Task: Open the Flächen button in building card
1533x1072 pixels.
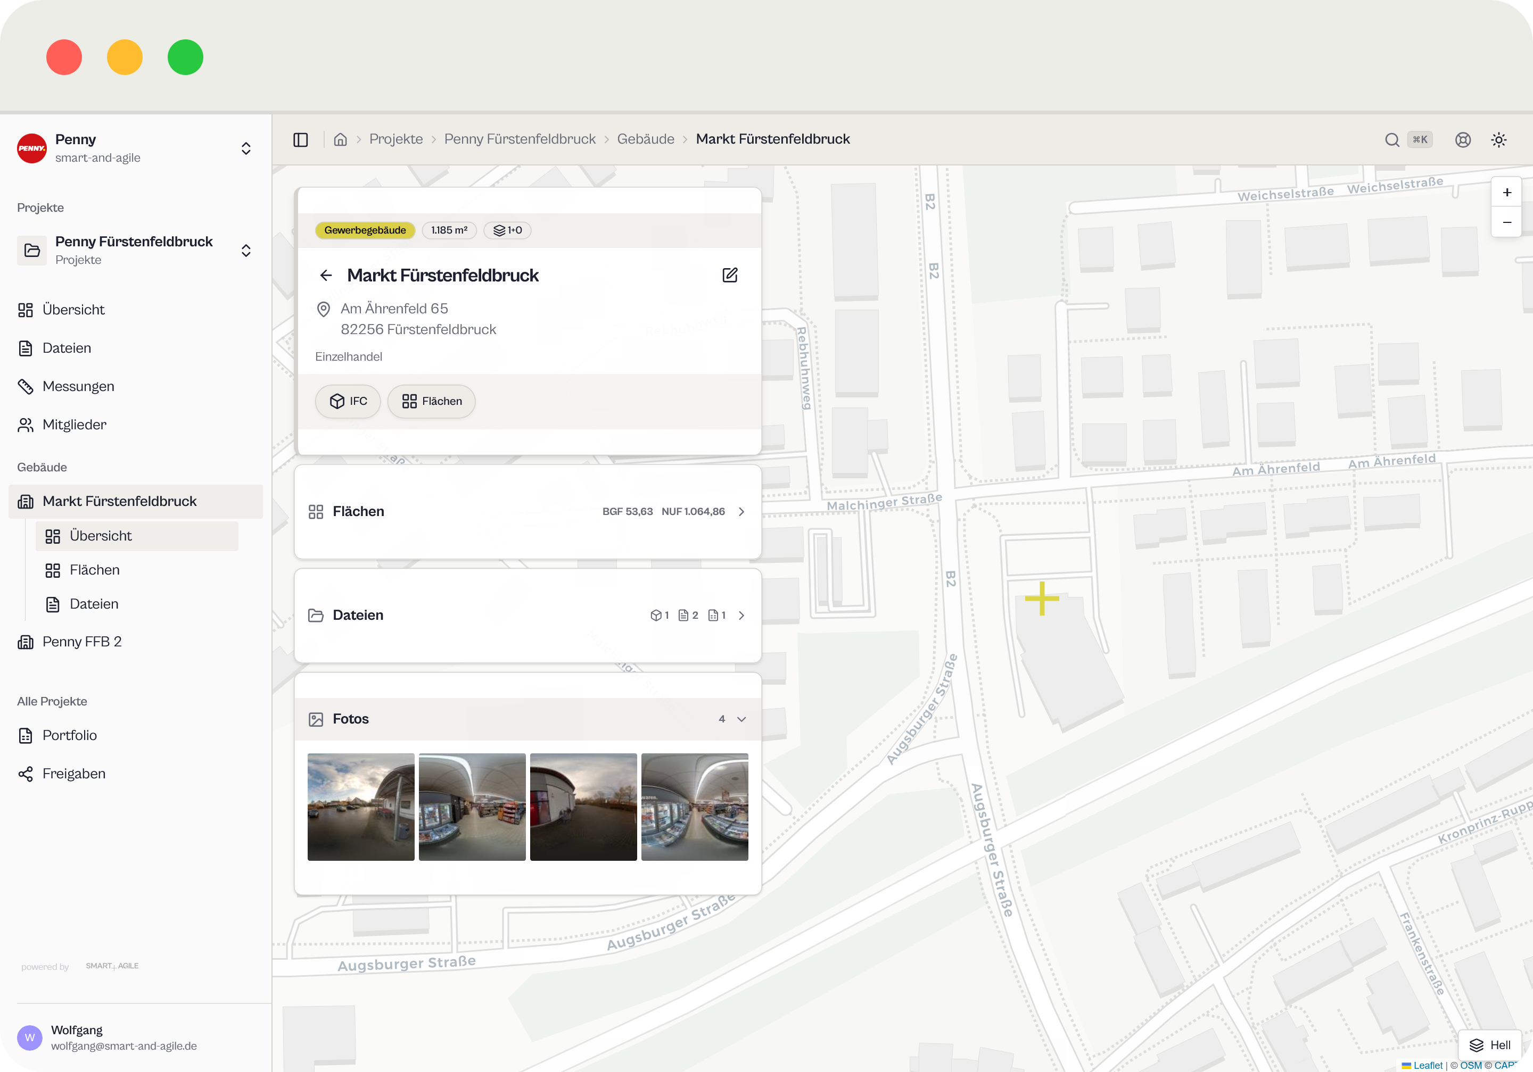Action: tap(431, 401)
